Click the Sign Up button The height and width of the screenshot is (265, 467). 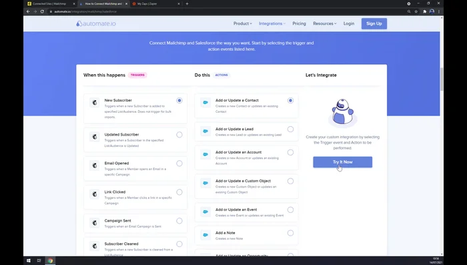(374, 23)
